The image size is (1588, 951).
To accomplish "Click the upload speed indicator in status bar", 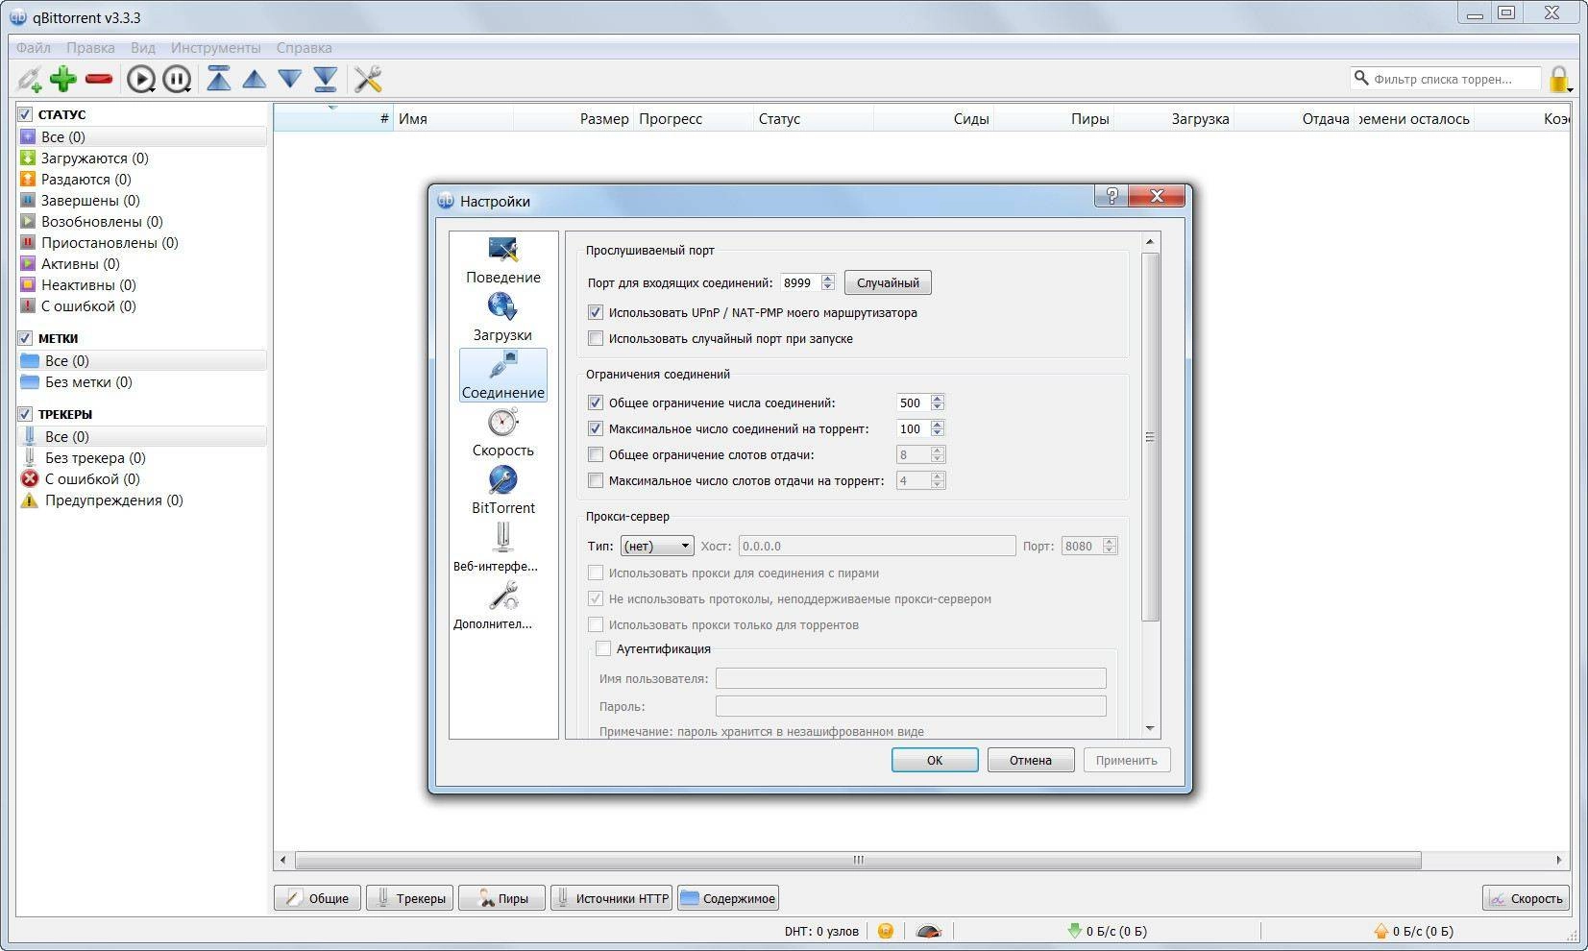I will point(1413,930).
